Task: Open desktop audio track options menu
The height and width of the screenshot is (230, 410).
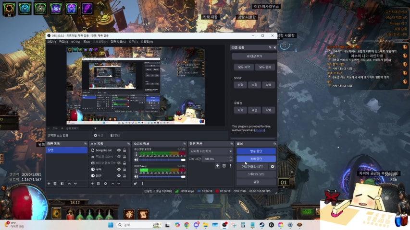Action: tap(136, 154)
